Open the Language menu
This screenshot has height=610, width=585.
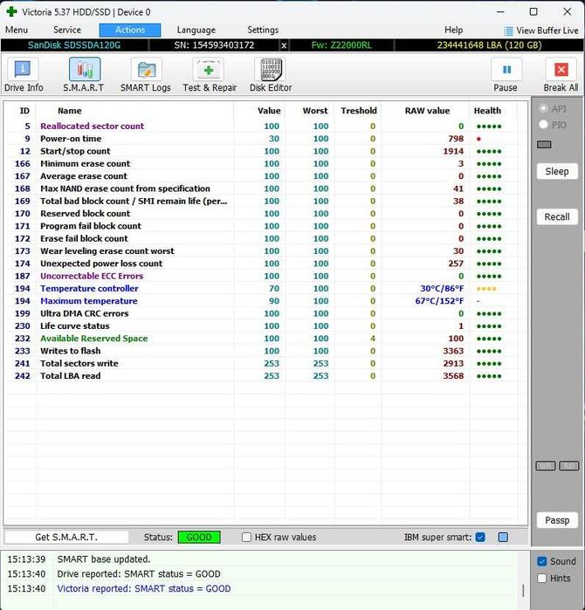(196, 30)
